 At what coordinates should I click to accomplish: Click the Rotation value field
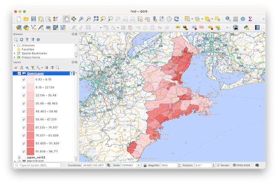point(203,165)
